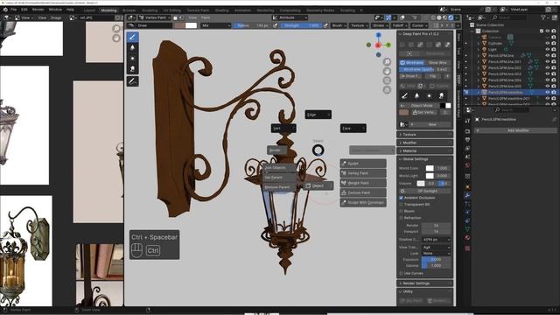Toggle the Wireframe button in Deep Paint panel

tap(412, 62)
